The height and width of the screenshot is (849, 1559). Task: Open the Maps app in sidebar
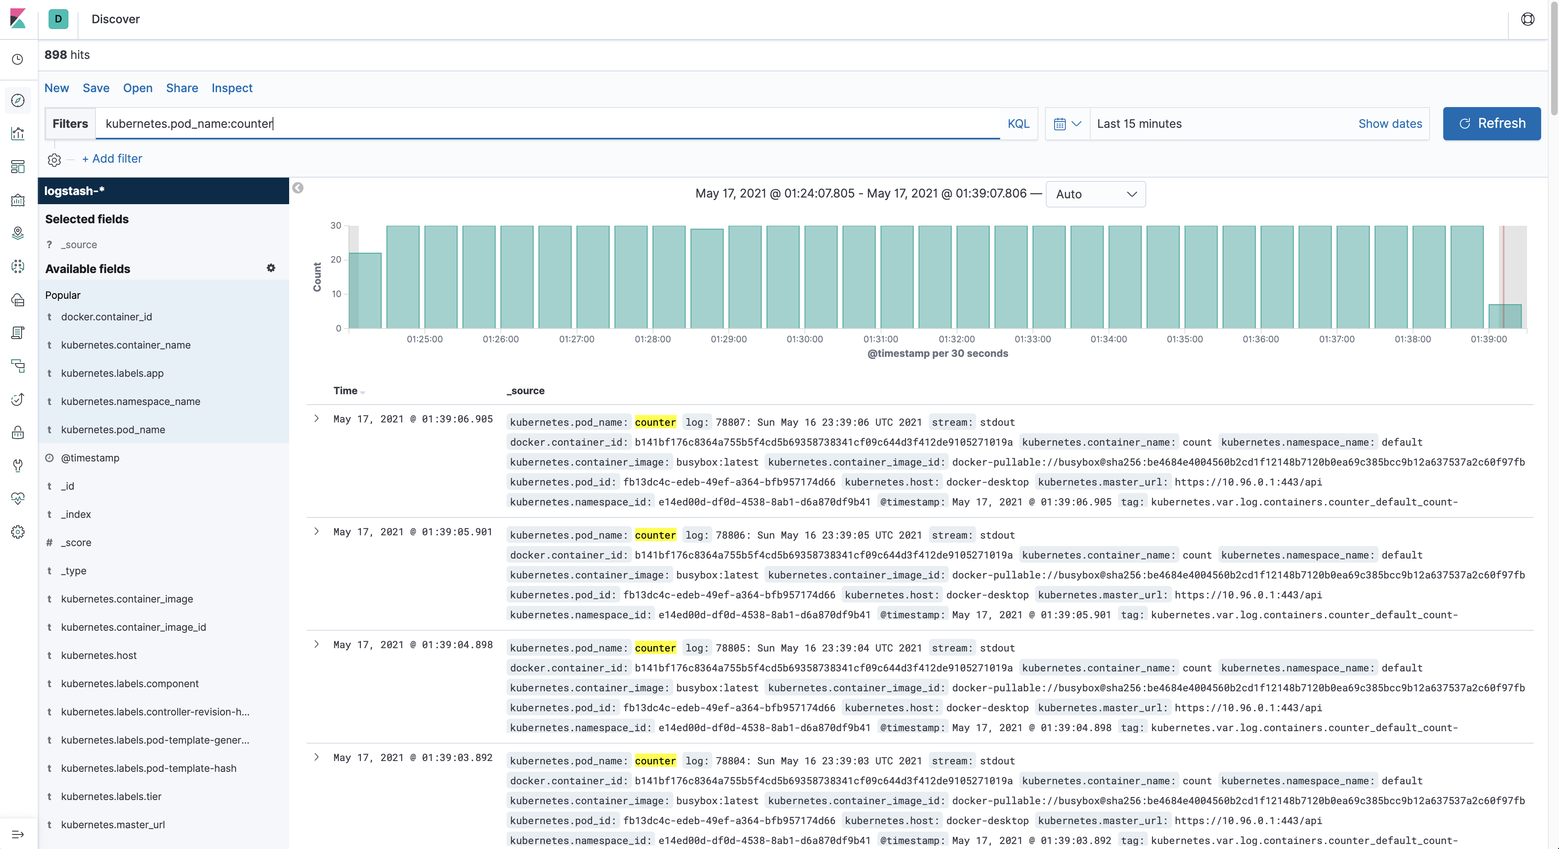(17, 233)
